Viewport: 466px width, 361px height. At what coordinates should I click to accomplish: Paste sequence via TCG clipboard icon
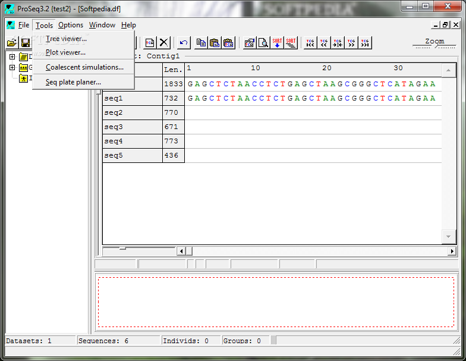228,43
